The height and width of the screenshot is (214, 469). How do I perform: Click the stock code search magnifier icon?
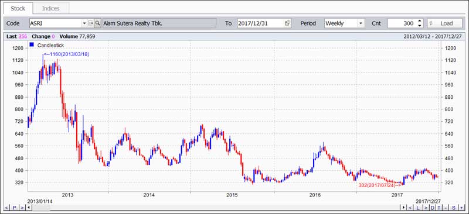pyautogui.click(x=97, y=23)
